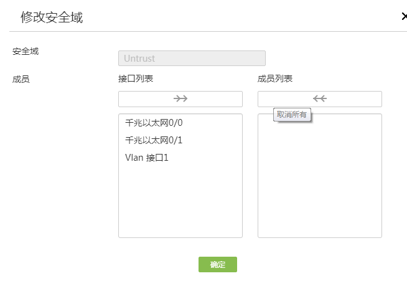Close the 修改安全域 dialog

click(x=404, y=17)
